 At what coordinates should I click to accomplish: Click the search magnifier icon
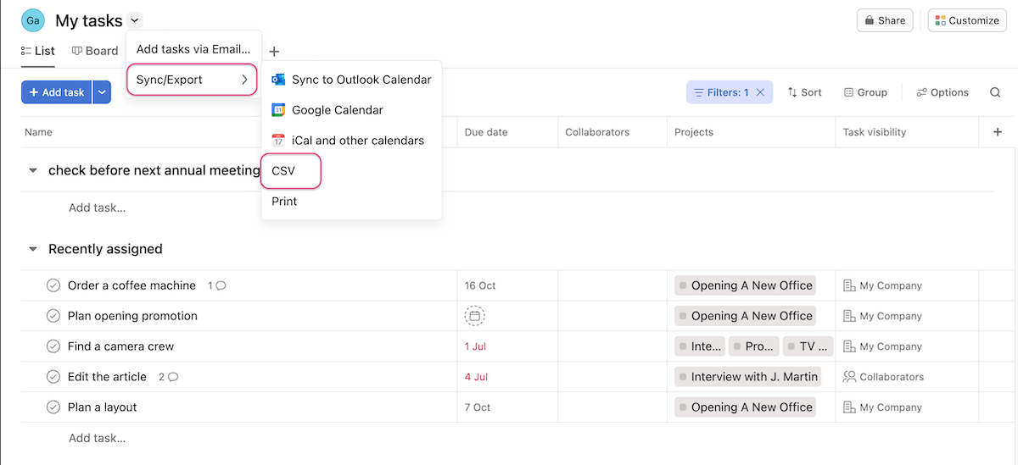[995, 92]
